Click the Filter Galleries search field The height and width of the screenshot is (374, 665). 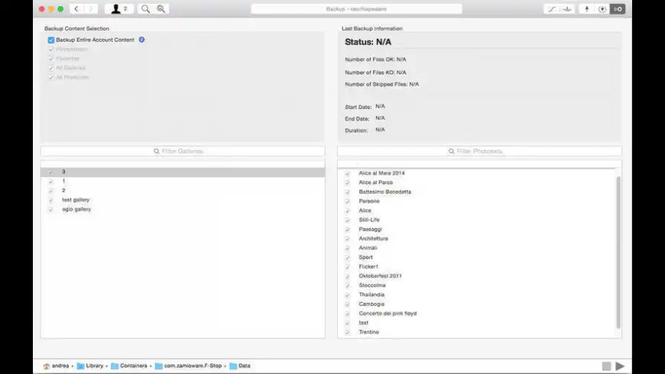[183, 151]
